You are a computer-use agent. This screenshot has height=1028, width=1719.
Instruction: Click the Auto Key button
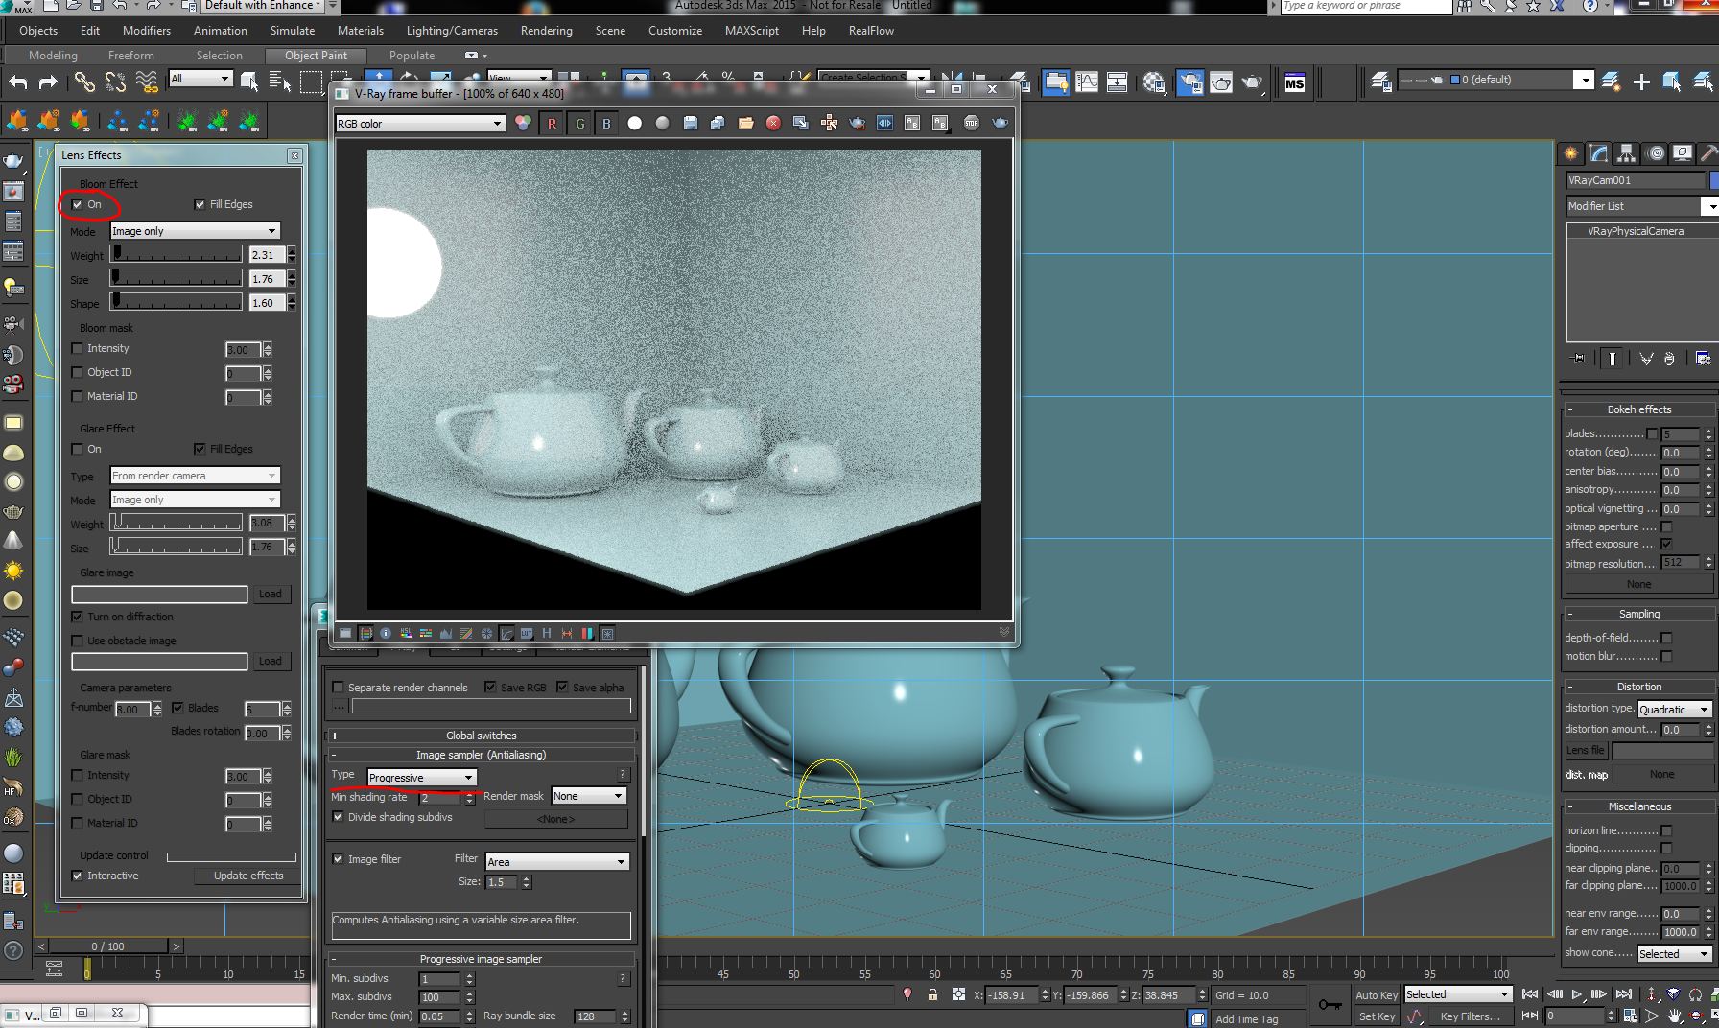tap(1377, 995)
